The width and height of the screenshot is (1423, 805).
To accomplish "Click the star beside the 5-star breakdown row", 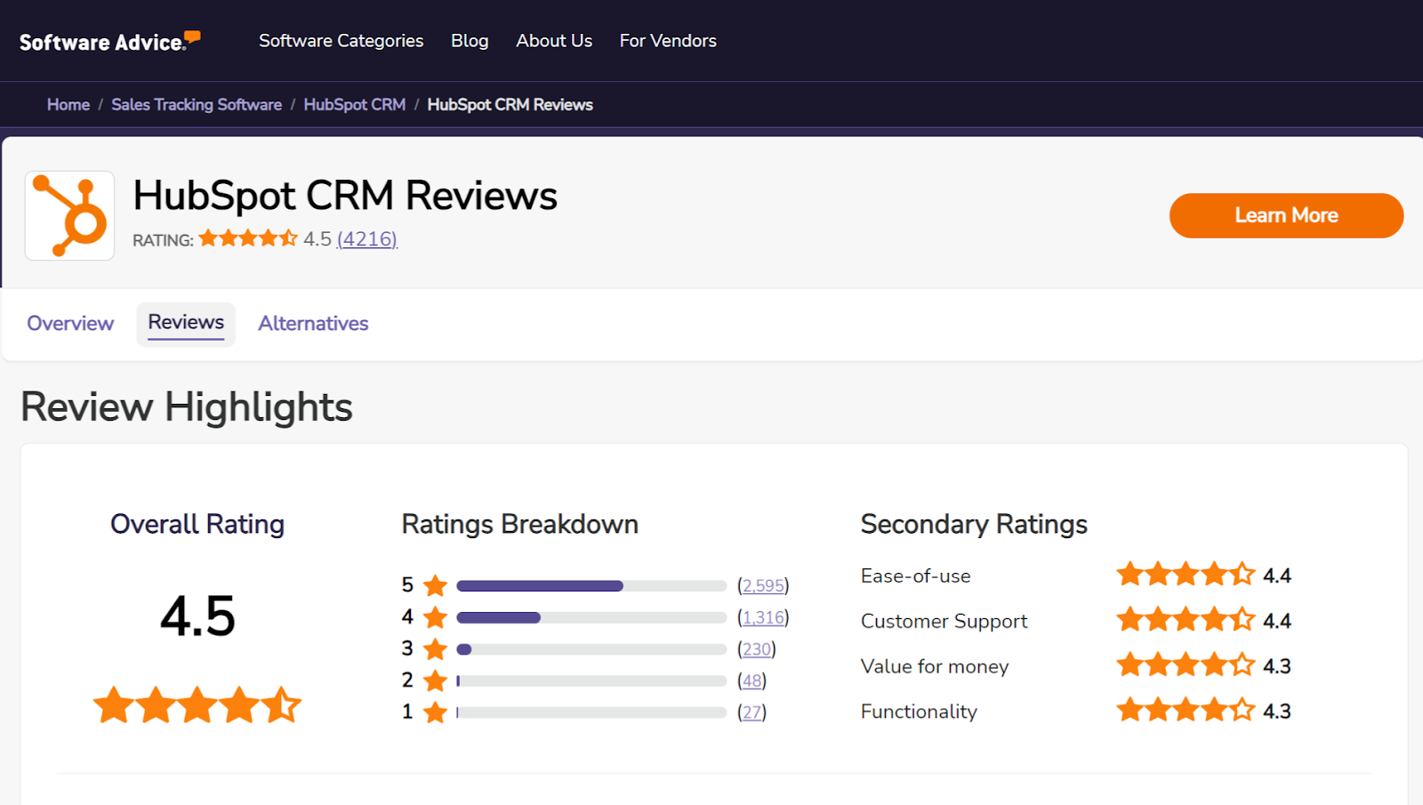I will 435,585.
